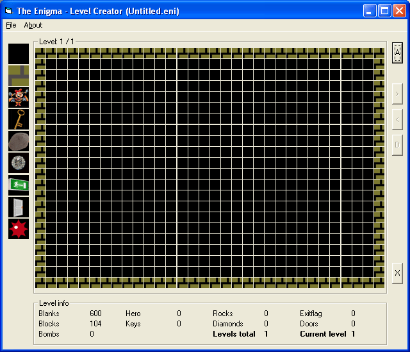Click the Doors label in Level info
410x352 pixels.
pos(309,324)
